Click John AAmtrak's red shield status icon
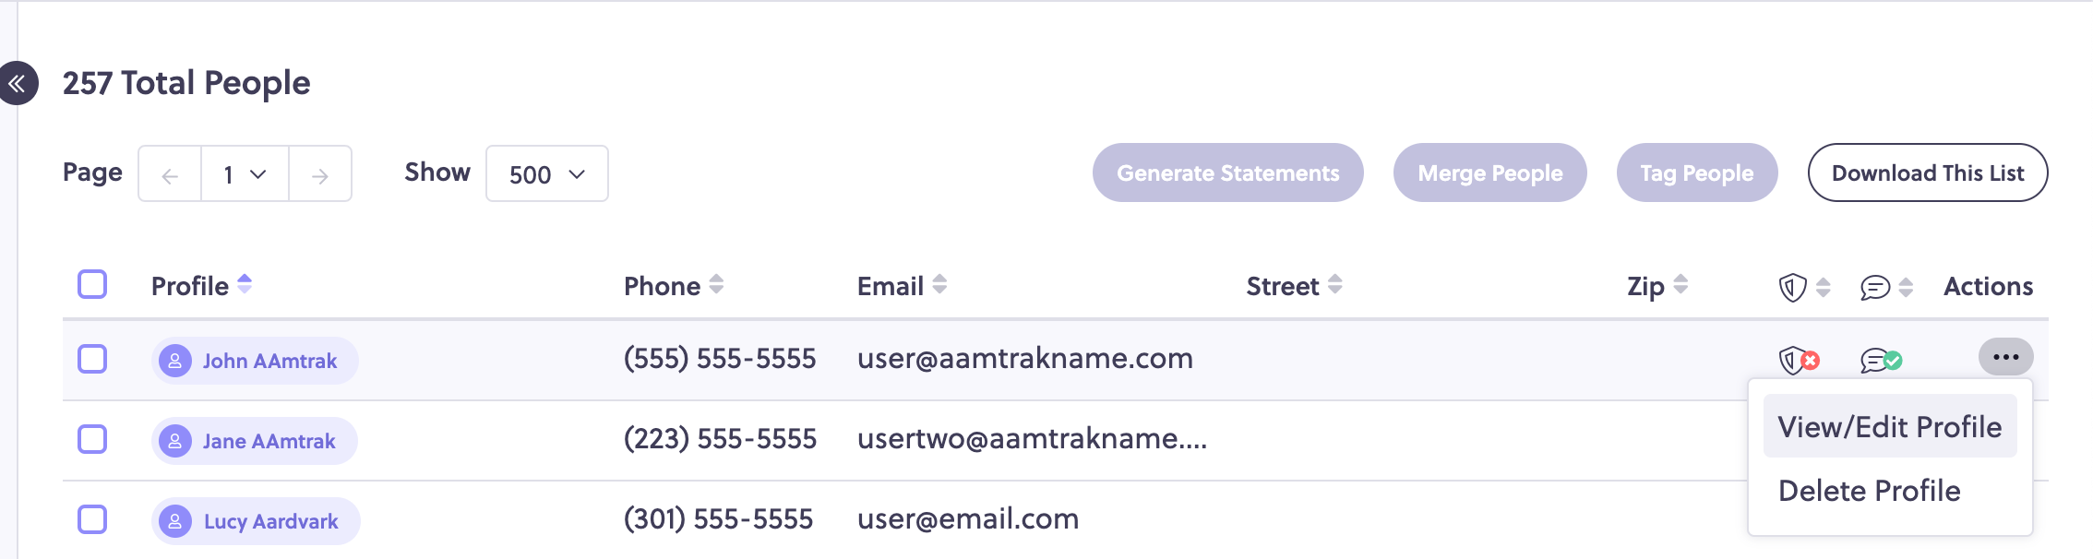The height and width of the screenshot is (559, 2093). 1799,360
